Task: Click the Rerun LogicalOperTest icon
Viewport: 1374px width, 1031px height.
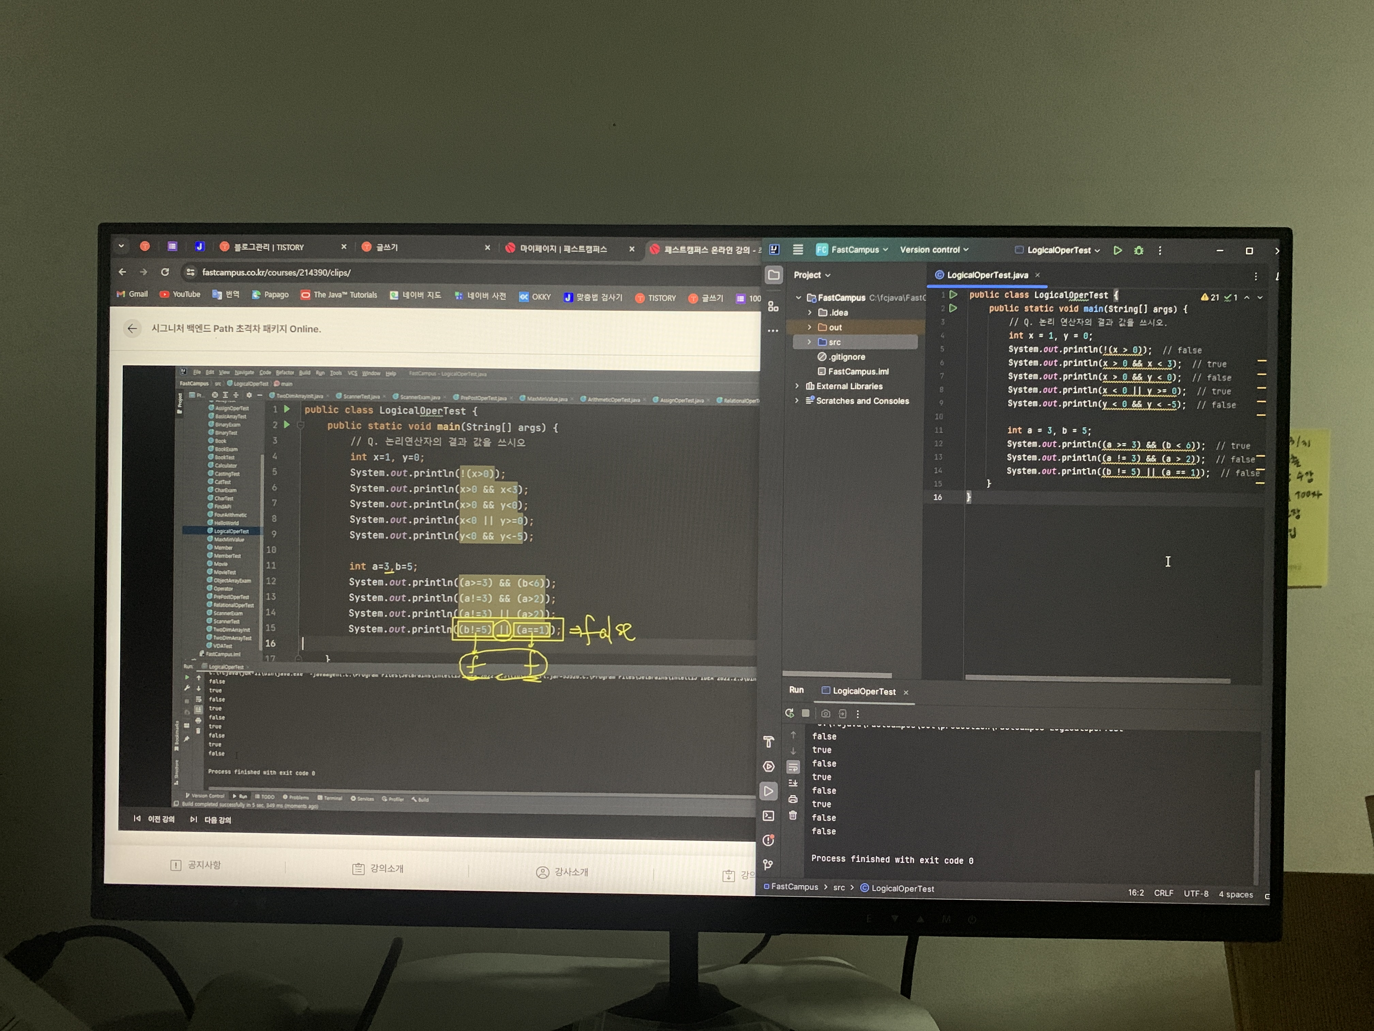Action: tap(790, 714)
